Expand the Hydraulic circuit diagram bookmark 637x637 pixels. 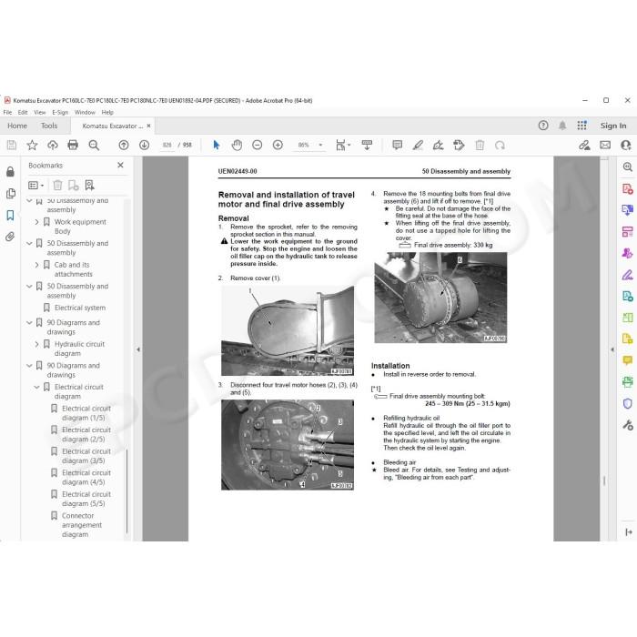click(37, 344)
